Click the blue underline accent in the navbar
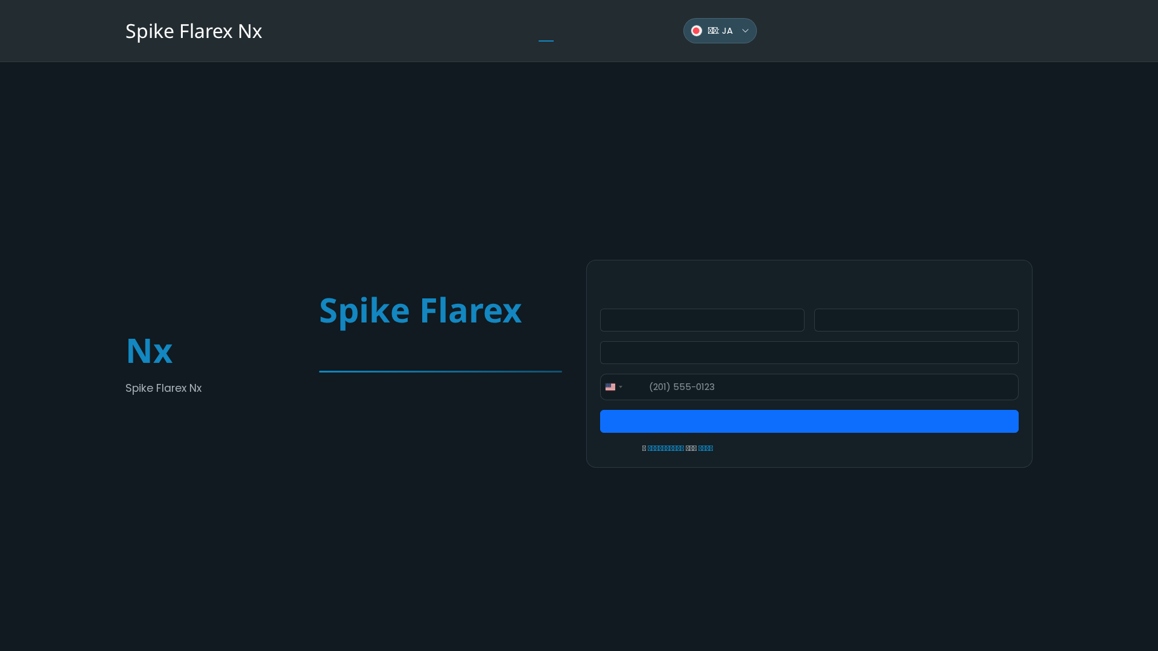1158x651 pixels. [x=546, y=40]
